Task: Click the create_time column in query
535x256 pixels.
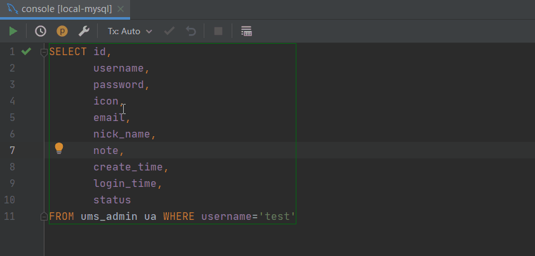Action: 128,167
